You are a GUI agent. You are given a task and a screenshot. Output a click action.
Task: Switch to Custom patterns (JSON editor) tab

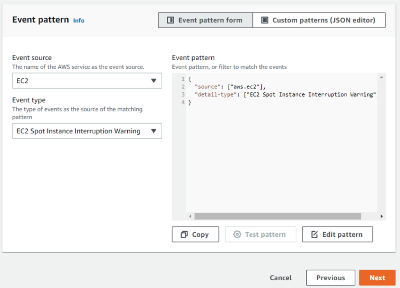coord(319,20)
